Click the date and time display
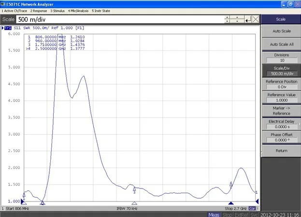Viewport: 301px width, 217px height. coord(279,215)
